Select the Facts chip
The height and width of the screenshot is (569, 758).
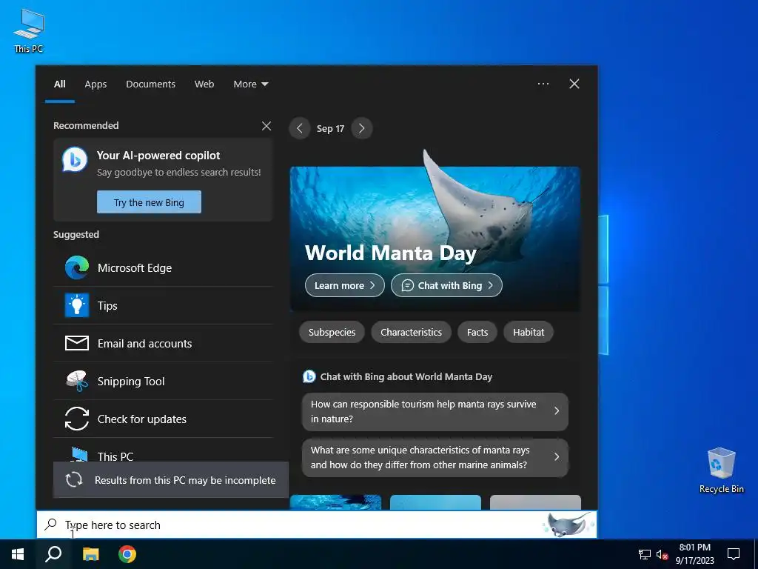point(477,332)
